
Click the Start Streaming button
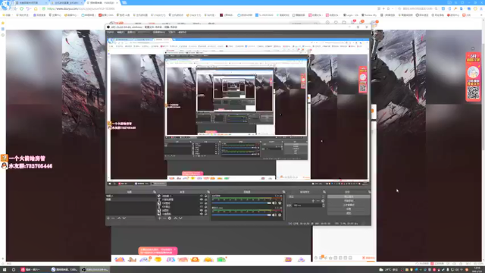click(x=349, y=196)
